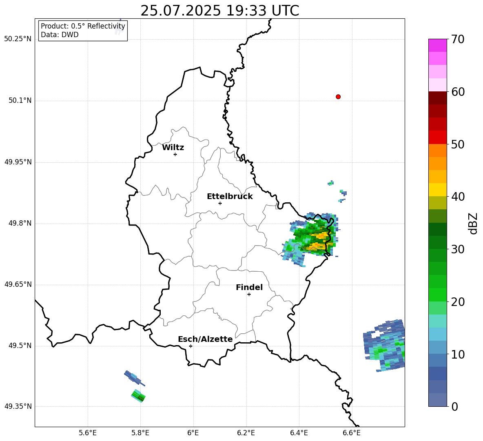
Task: Click the 49.8°N latitude label
Action: [x=20, y=223]
